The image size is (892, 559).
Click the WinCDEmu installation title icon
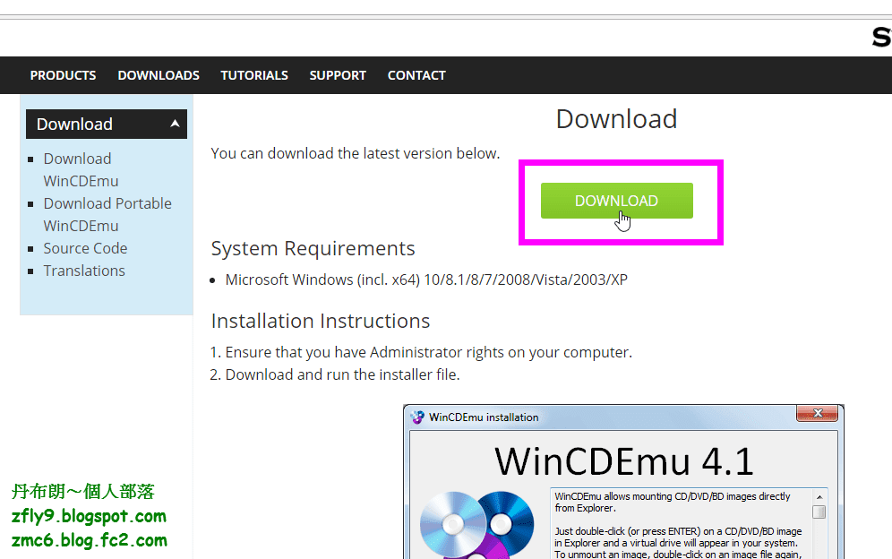coord(417,417)
